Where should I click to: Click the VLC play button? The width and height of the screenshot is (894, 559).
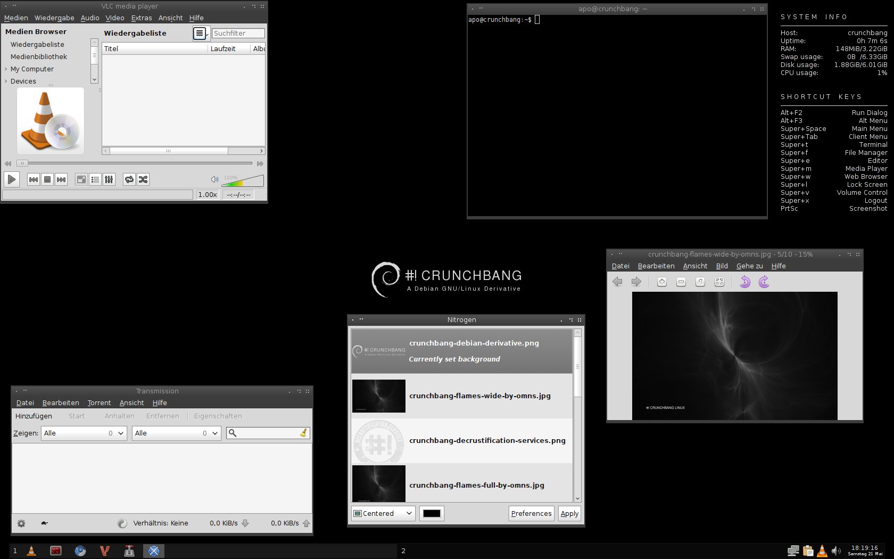pyautogui.click(x=12, y=179)
